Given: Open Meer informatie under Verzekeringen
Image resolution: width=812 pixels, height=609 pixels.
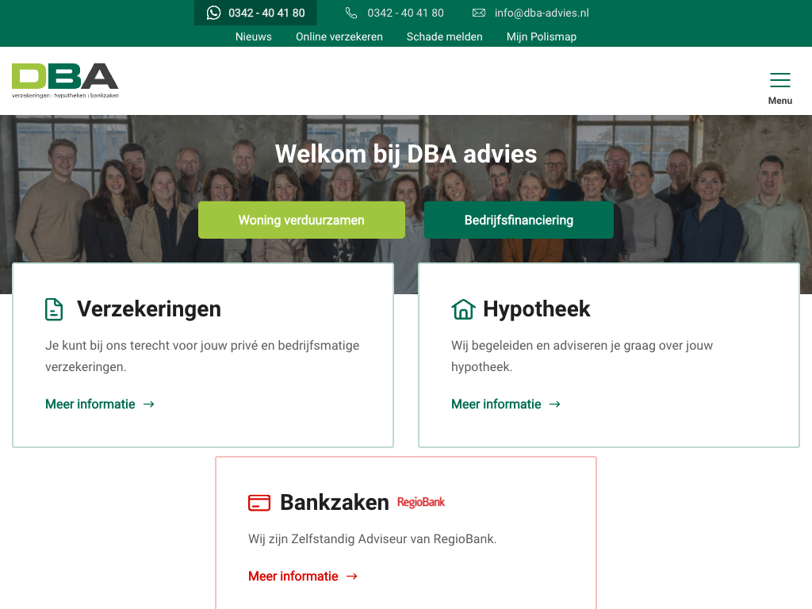Looking at the screenshot, I should (x=100, y=404).
